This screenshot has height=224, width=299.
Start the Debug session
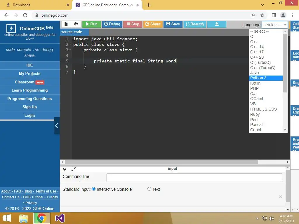coord(112,24)
